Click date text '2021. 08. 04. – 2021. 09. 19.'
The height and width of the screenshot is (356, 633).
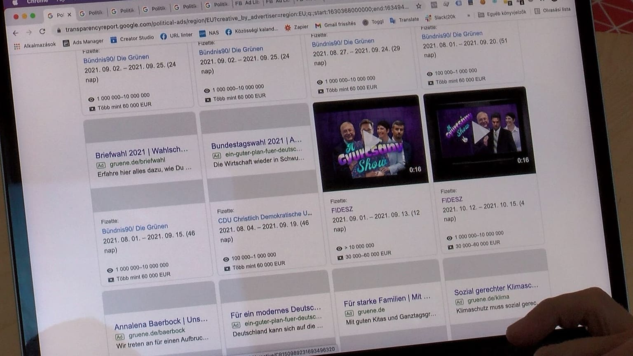(258, 227)
